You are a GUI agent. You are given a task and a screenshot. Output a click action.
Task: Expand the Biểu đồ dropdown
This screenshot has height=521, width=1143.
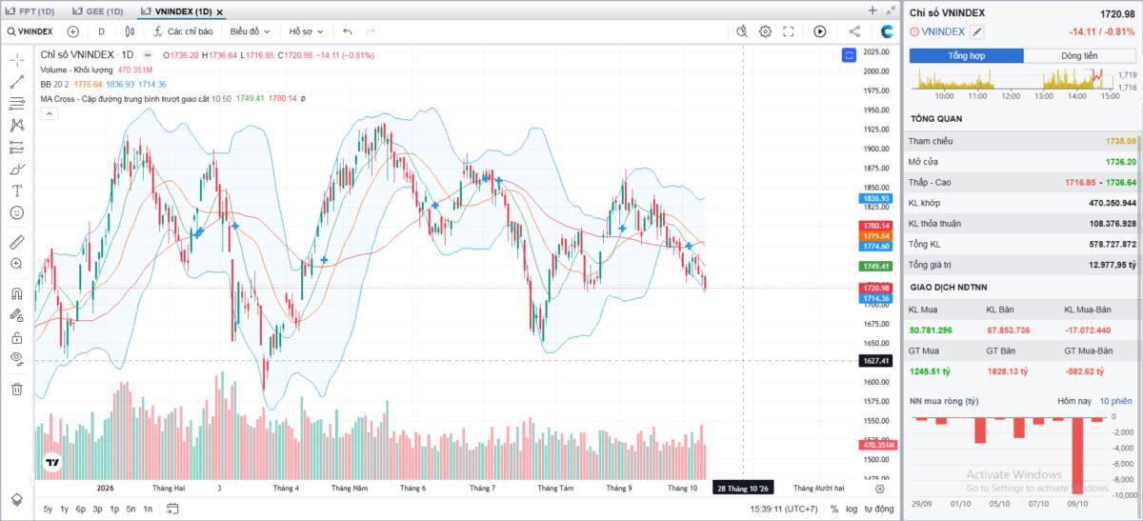point(251,31)
